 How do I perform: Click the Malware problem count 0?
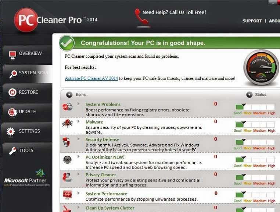coord(216,121)
